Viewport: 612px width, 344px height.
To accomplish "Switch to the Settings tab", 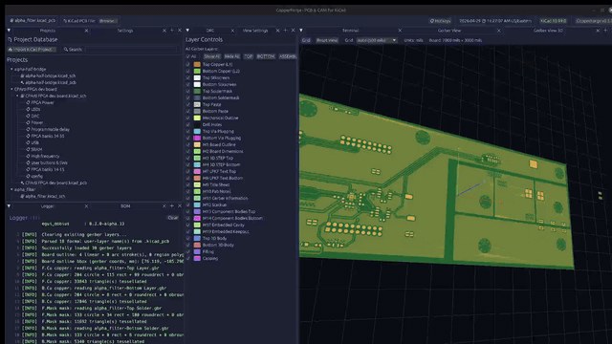I will [x=125, y=31].
